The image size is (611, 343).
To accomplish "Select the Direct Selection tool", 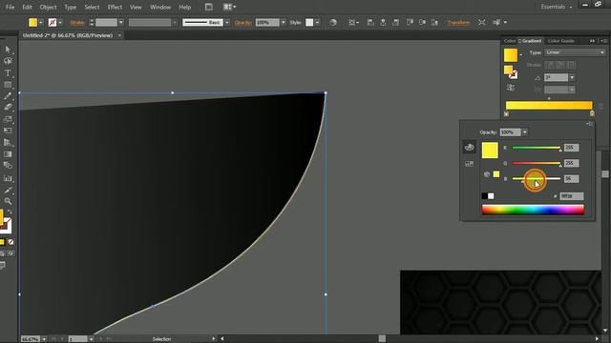I will point(8,50).
